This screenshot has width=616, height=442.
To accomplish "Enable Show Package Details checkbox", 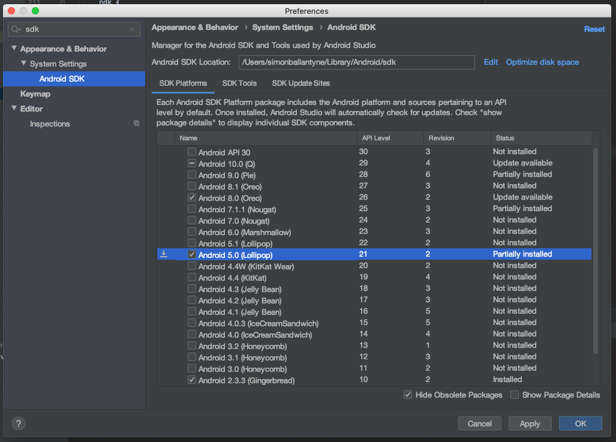I will [x=514, y=395].
